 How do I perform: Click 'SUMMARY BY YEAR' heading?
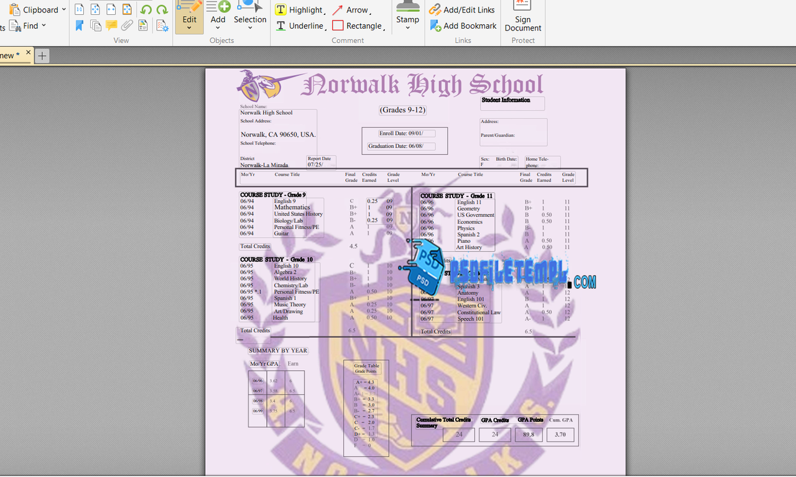[278, 351]
